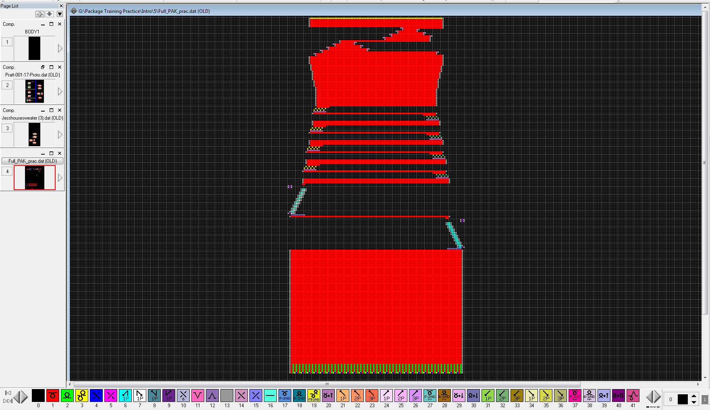Minimize the Jesshousesweater page entry
Screen dimensions: 710x410
[x=43, y=110]
